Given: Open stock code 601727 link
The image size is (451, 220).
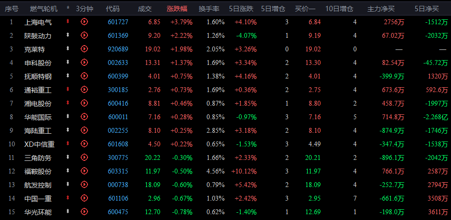Looking at the screenshot, I should (118, 22).
